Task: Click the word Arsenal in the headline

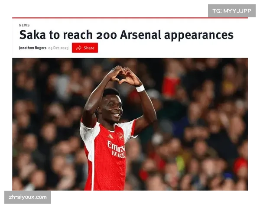Action: click(x=140, y=35)
